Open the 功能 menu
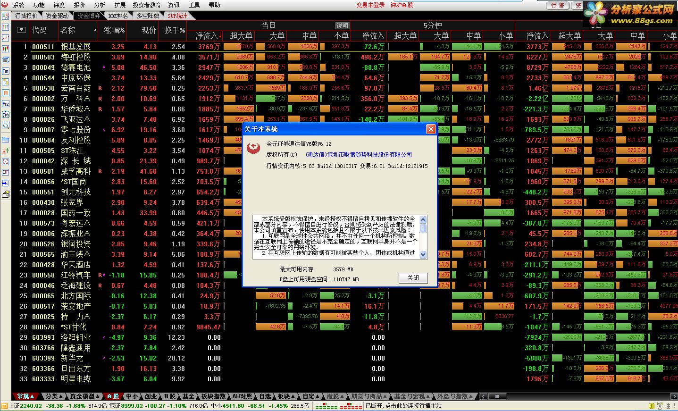The height and width of the screenshot is (411, 678). 39,5
